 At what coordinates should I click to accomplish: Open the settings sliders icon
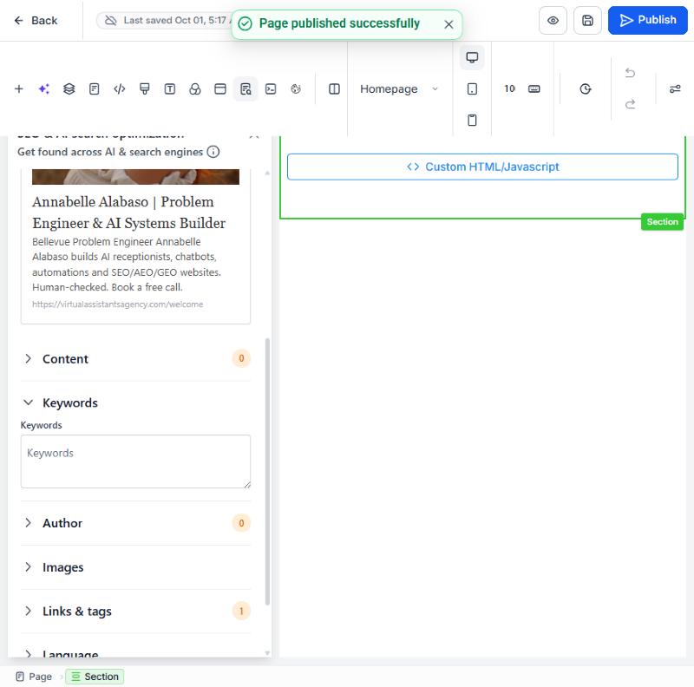pyautogui.click(x=675, y=89)
